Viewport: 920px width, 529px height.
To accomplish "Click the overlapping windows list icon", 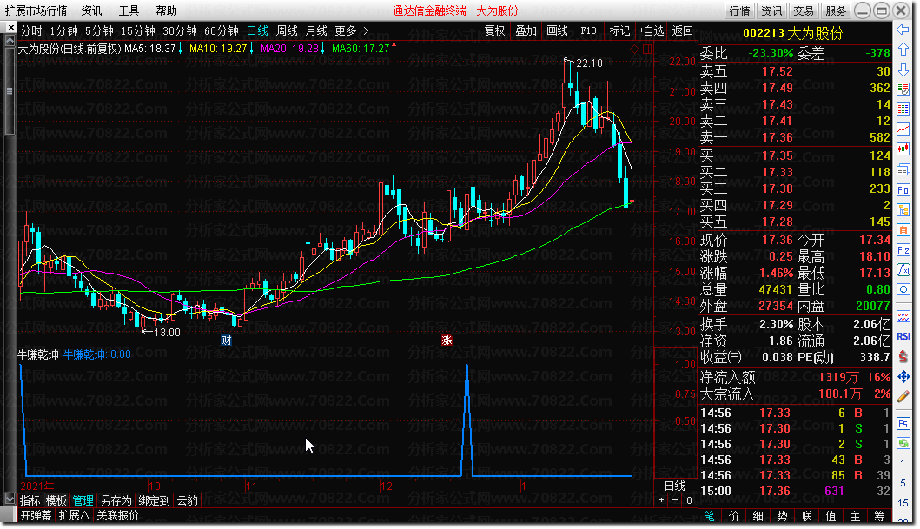I will (903, 169).
